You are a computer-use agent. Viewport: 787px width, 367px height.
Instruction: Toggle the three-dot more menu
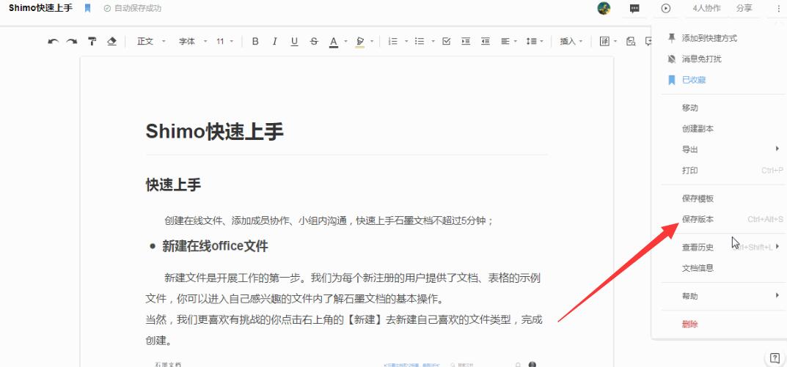pyautogui.click(x=778, y=9)
